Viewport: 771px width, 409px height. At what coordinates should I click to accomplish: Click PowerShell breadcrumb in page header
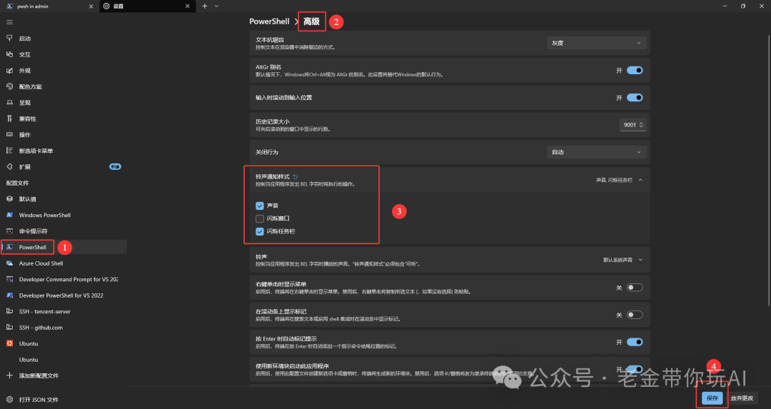pyautogui.click(x=269, y=21)
